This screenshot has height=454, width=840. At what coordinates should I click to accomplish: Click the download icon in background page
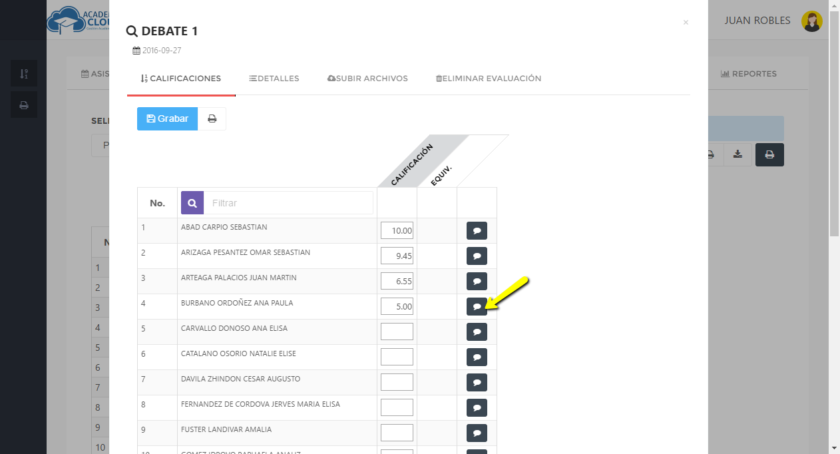pos(737,154)
